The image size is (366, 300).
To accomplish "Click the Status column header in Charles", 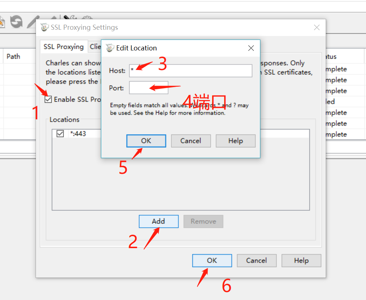I will pyautogui.click(x=331, y=57).
